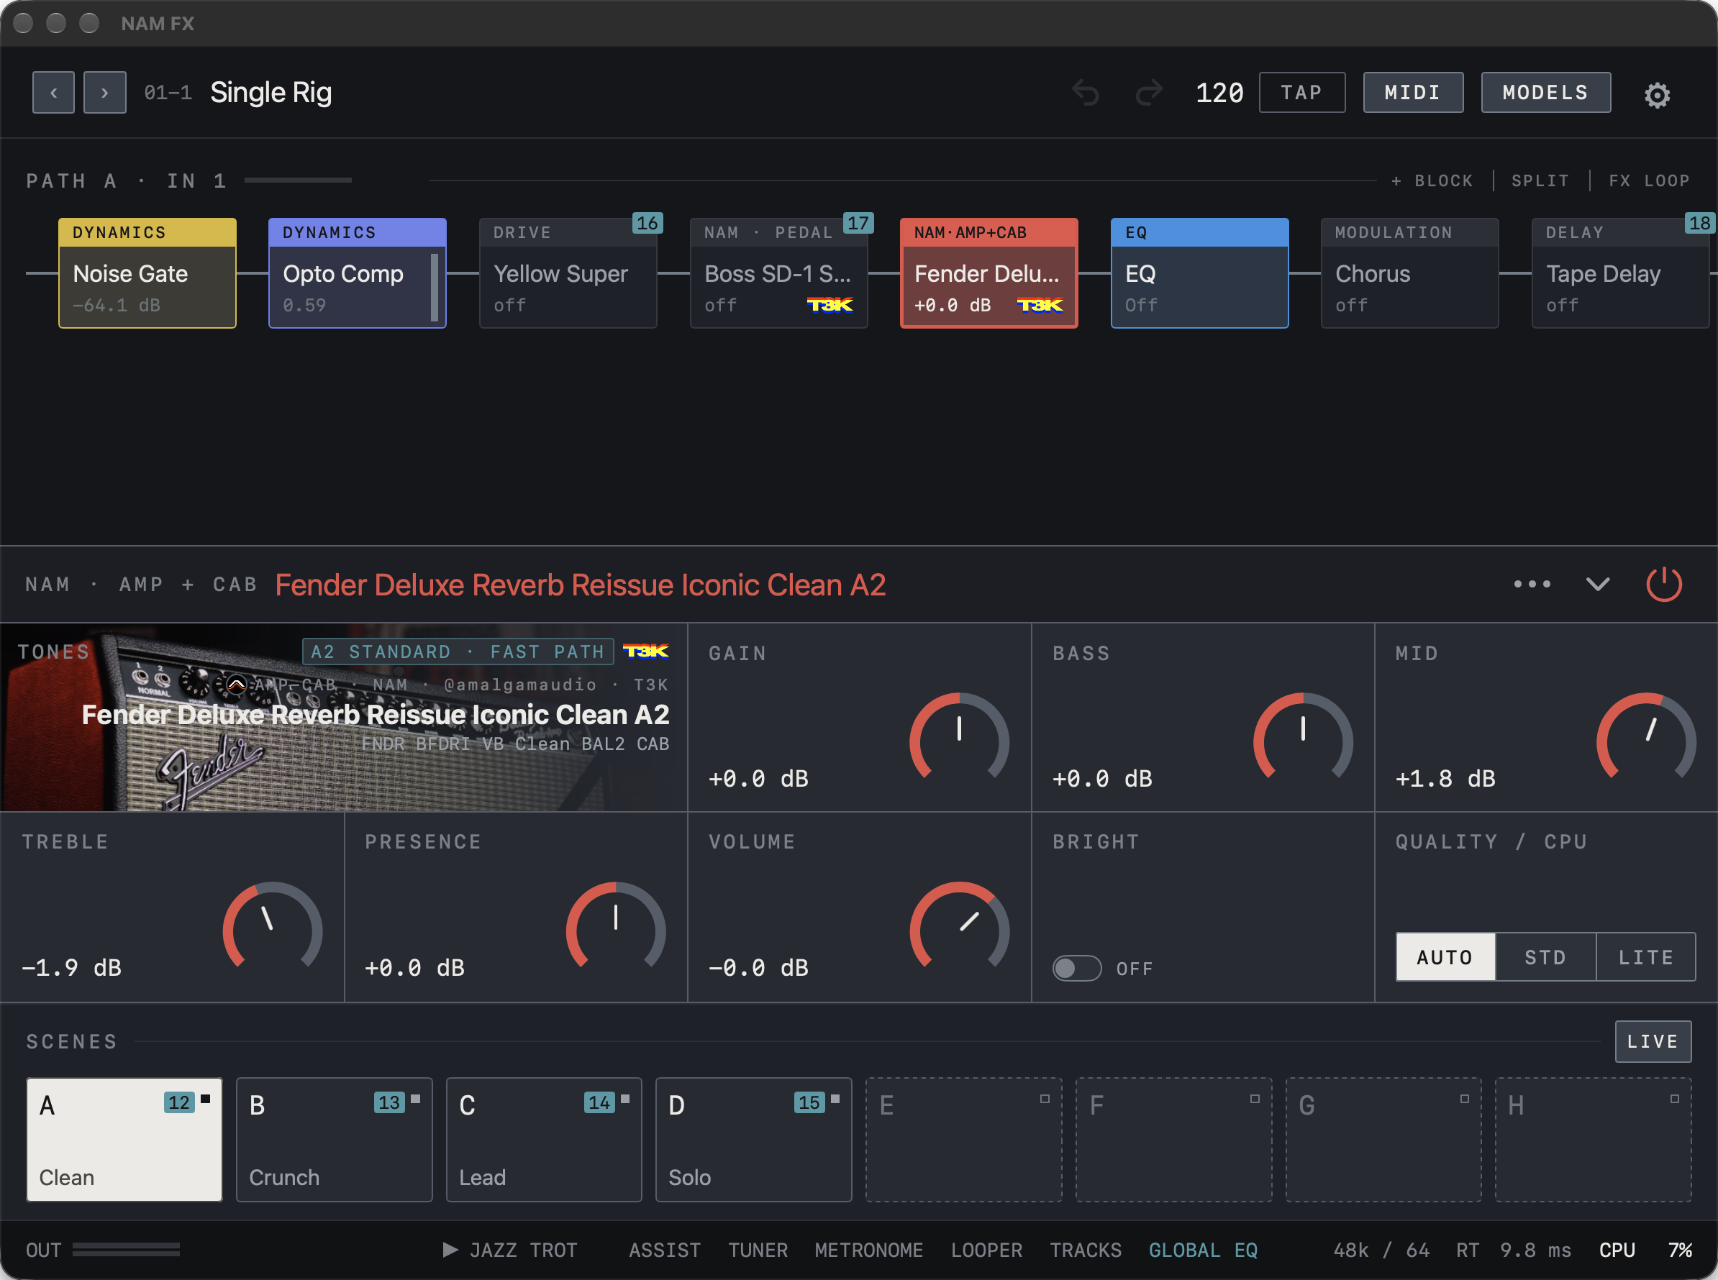Click scene A save indicator square
1718x1280 pixels.
(x=206, y=1099)
